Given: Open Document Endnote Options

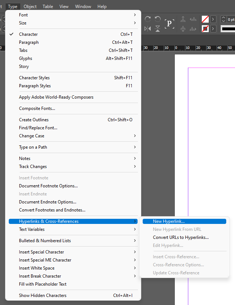Looking at the screenshot, I should point(73,202).
